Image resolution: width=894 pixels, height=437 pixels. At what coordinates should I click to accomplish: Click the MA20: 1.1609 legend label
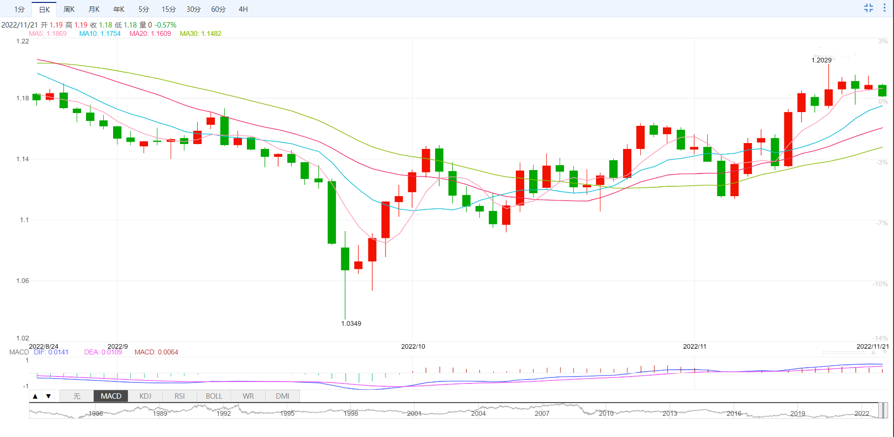(x=150, y=33)
